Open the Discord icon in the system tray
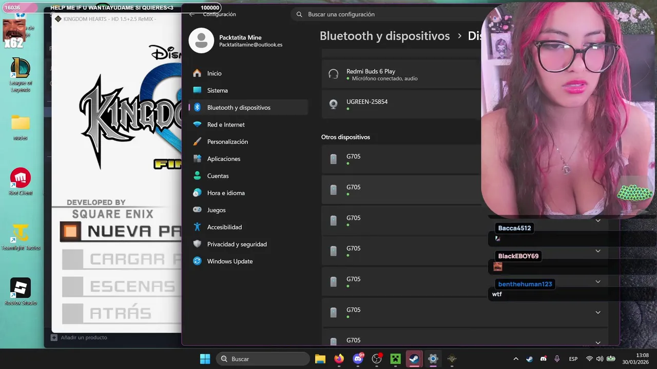Image resolution: width=657 pixels, height=369 pixels. pos(544,359)
